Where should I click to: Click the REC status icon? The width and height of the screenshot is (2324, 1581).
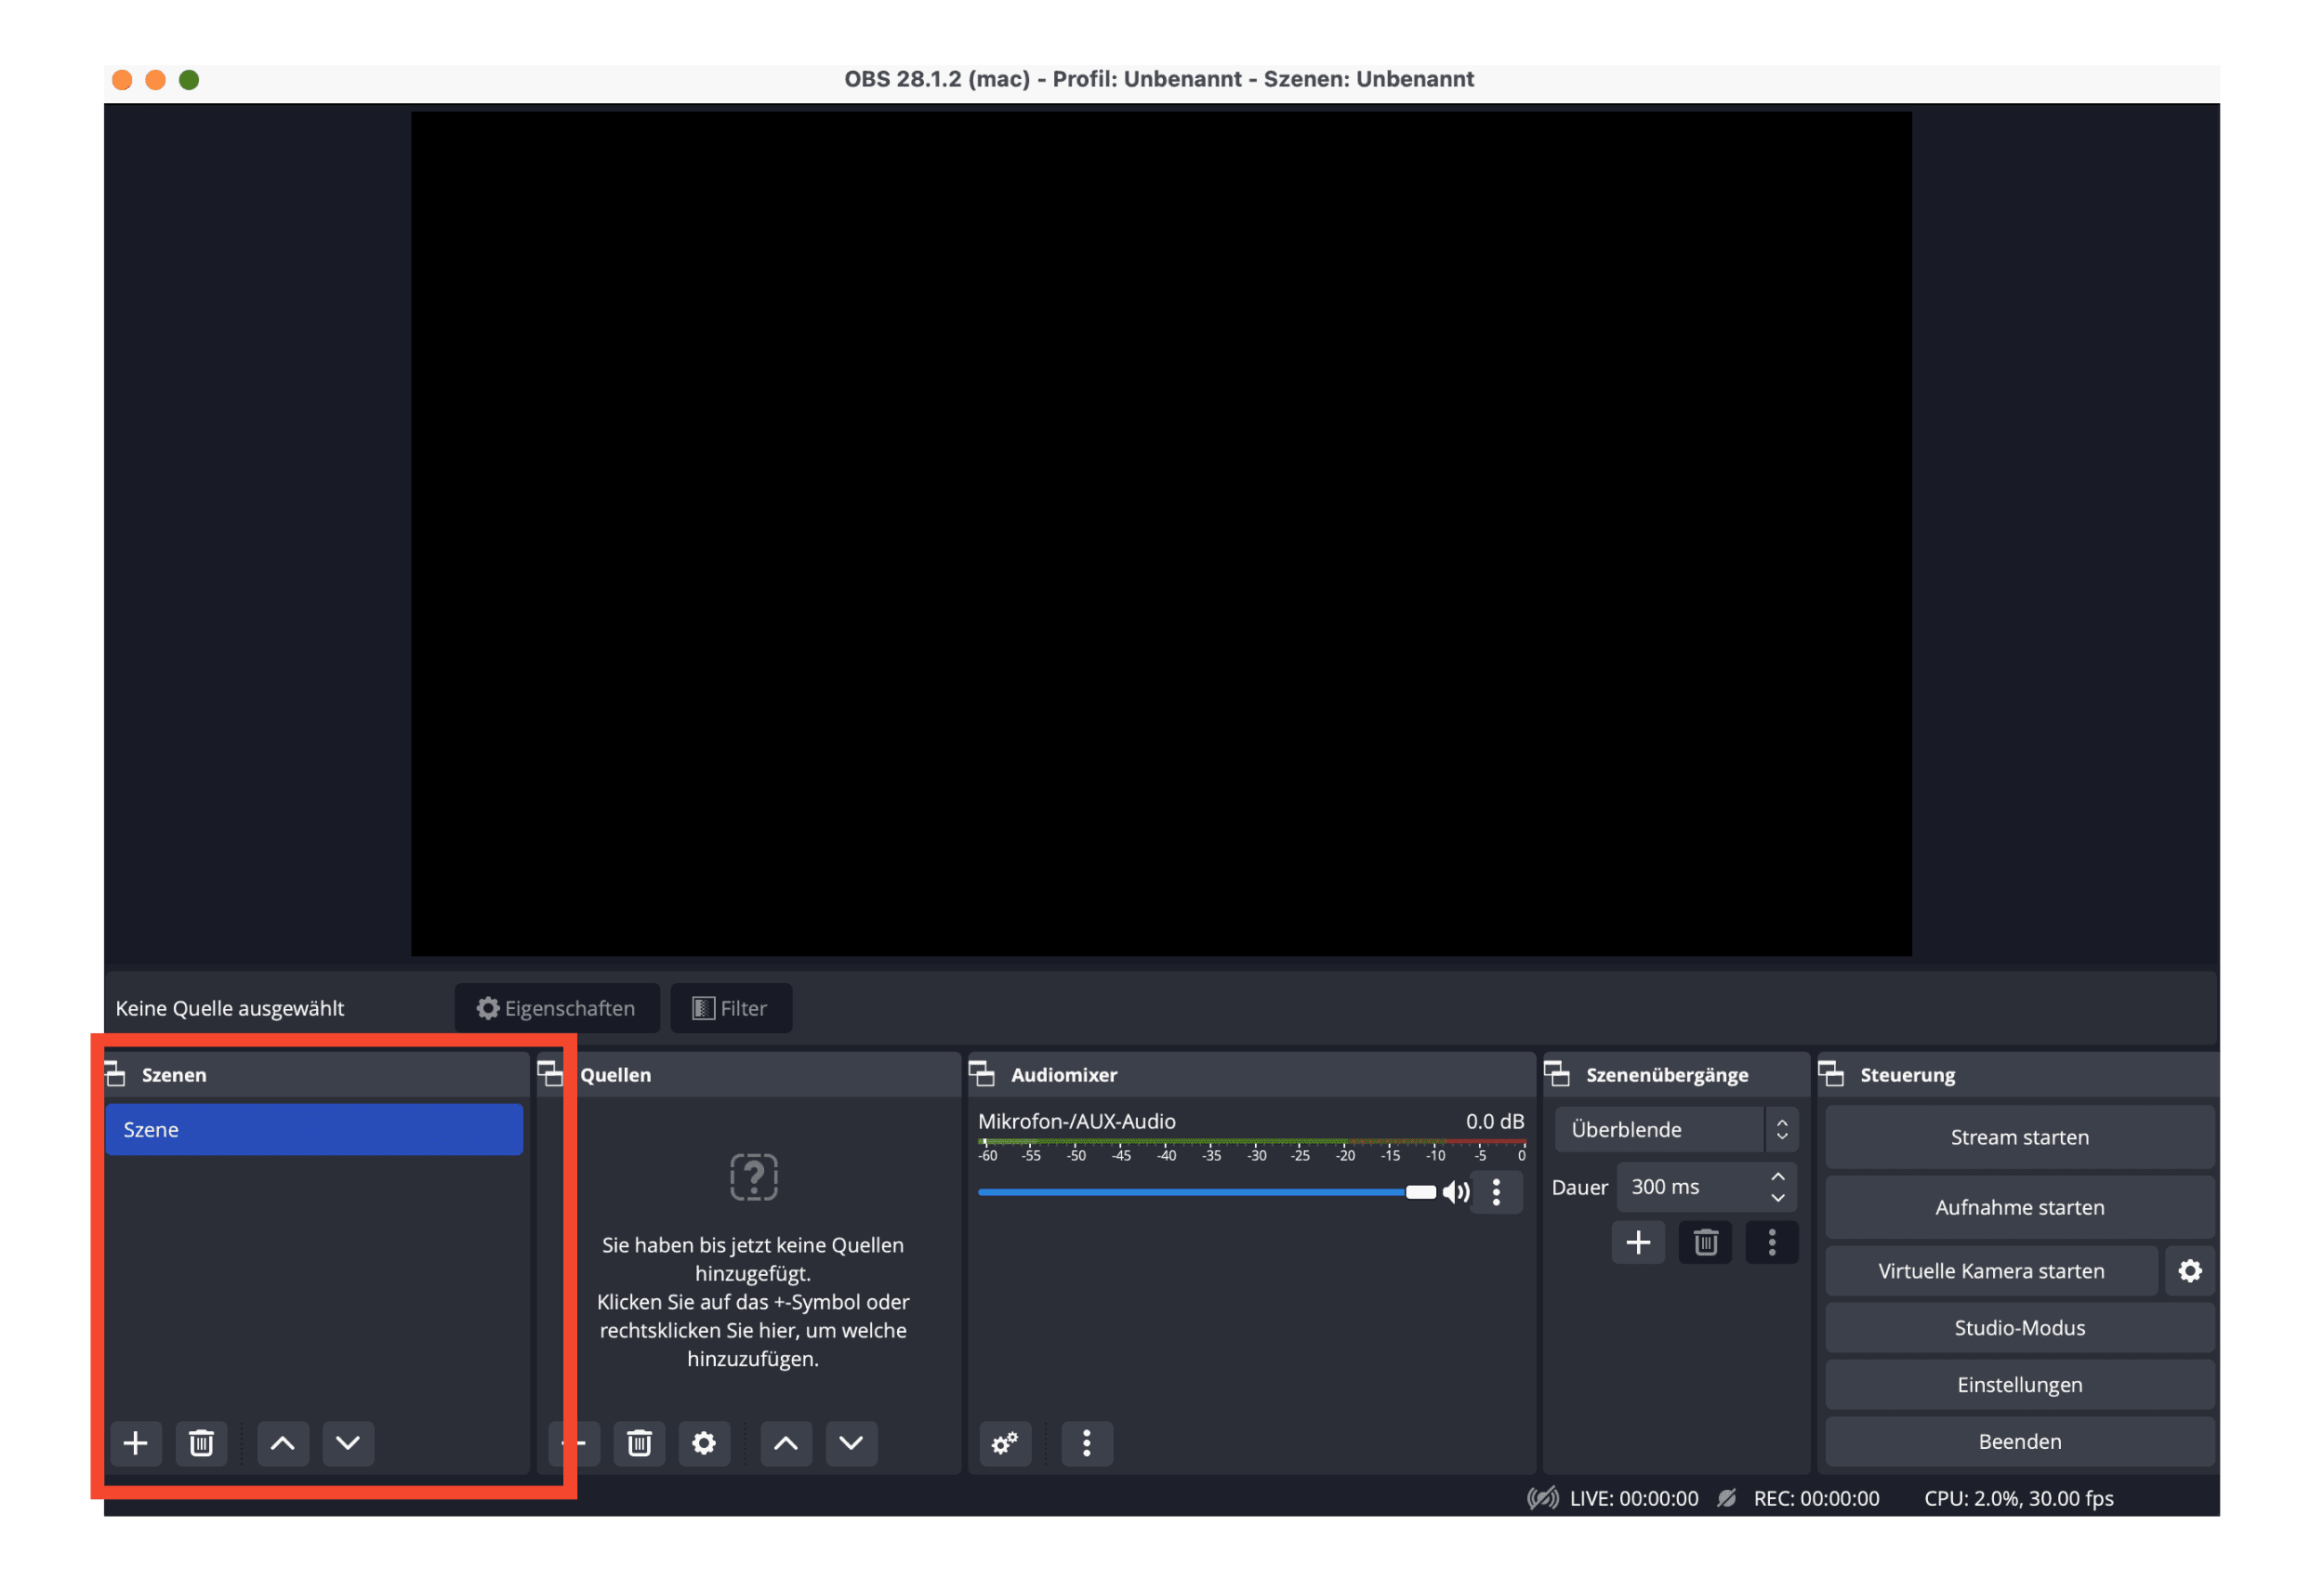[1727, 1498]
